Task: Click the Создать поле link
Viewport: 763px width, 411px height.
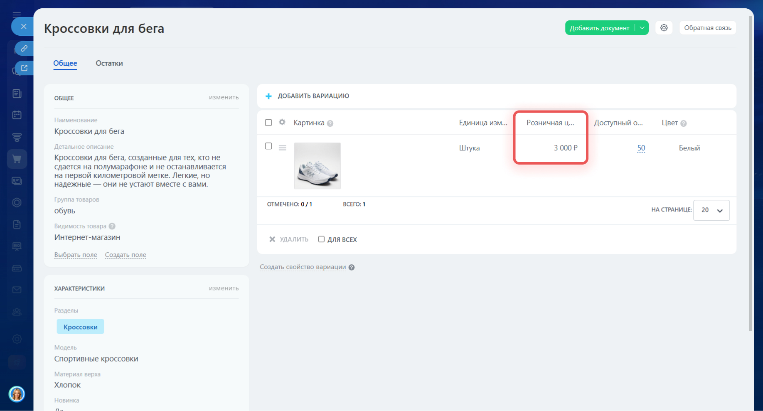Action: coord(126,255)
